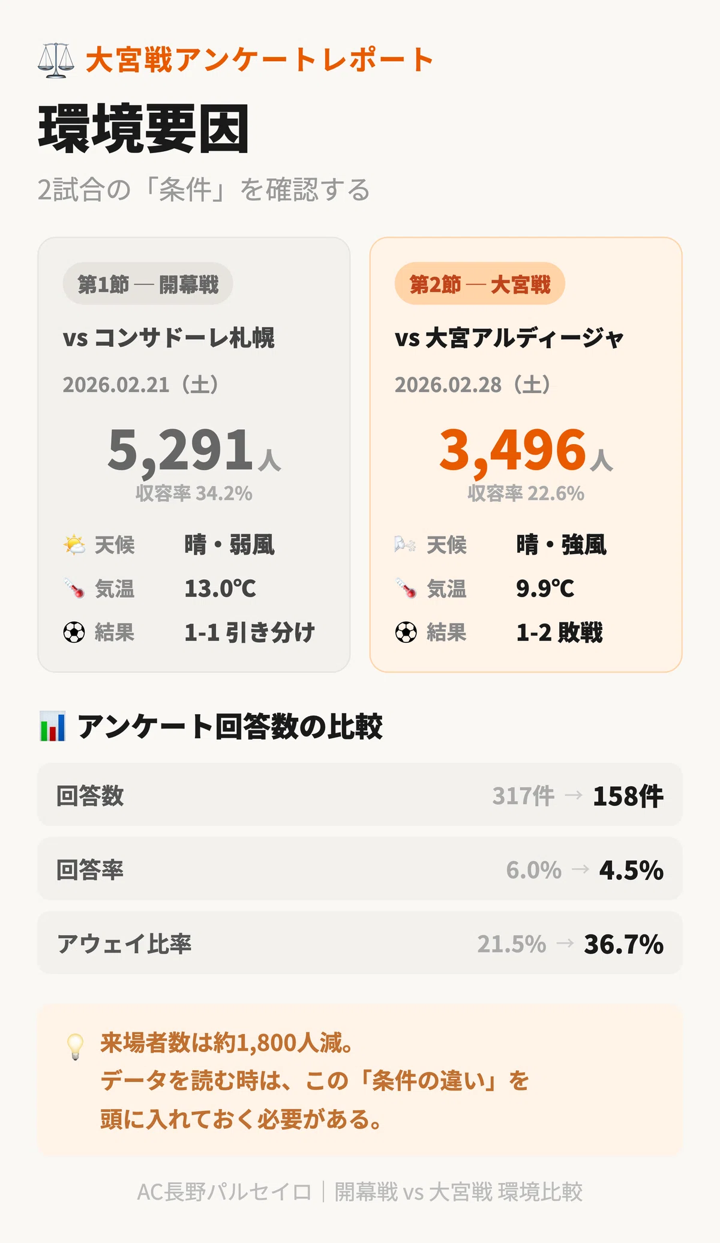
Task: Click the vs コンサドーレ札幌 match title
Action: pyautogui.click(x=169, y=338)
